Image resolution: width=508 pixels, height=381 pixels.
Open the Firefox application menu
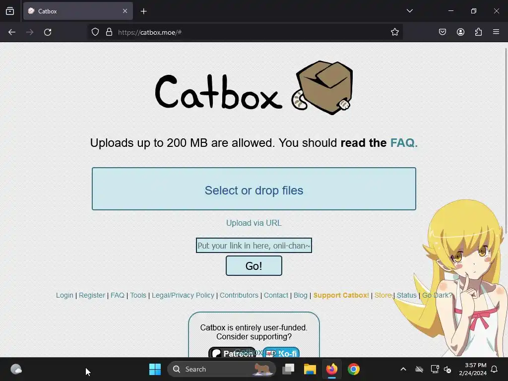click(496, 32)
